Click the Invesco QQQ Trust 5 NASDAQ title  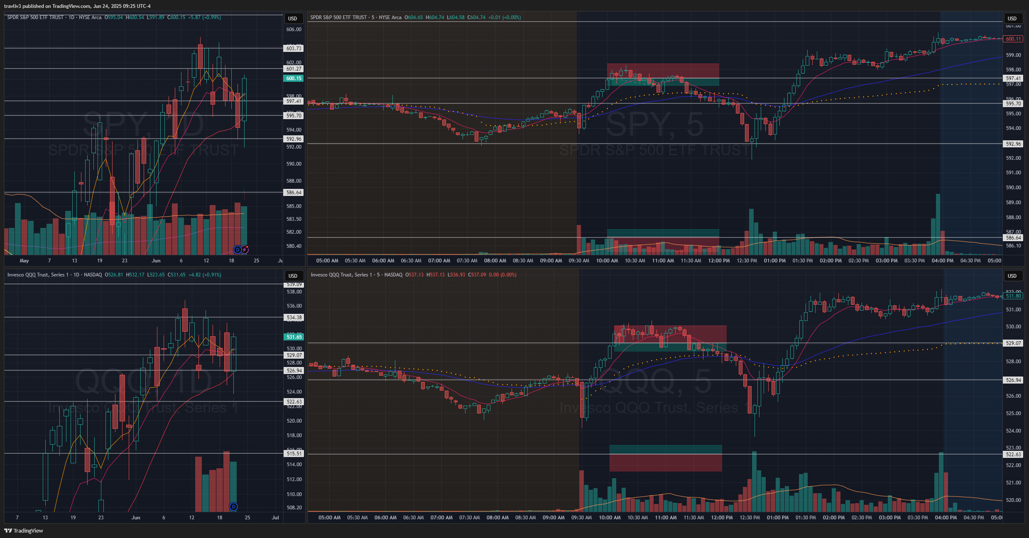coord(357,275)
